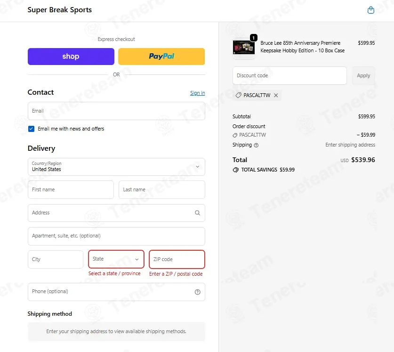Focus the ZIP code field

click(x=177, y=259)
